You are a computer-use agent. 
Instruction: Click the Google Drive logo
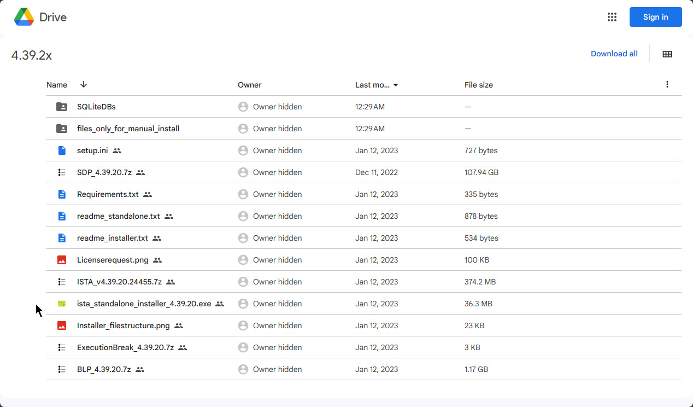pos(24,17)
